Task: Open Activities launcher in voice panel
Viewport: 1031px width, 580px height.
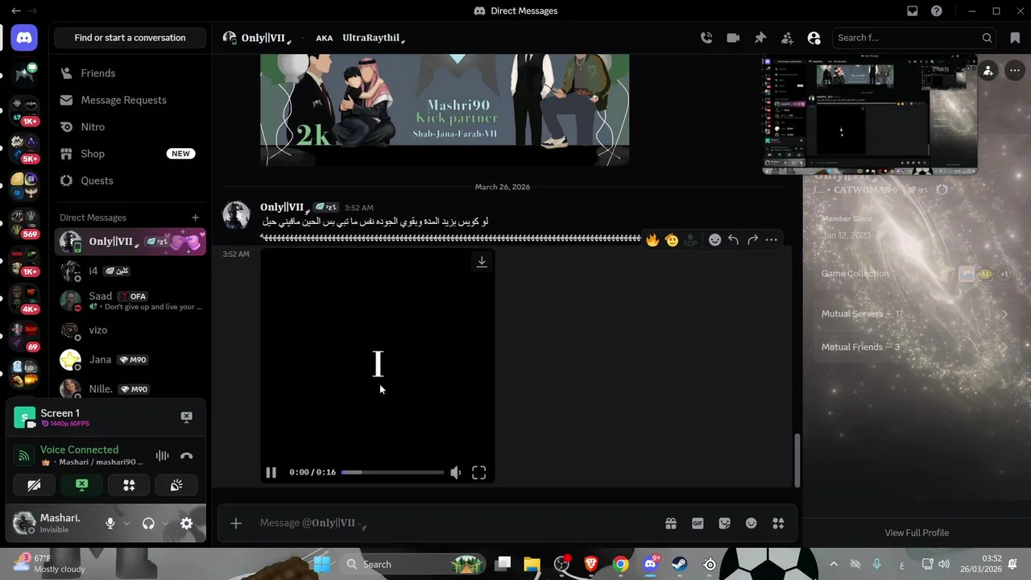Action: pos(129,485)
